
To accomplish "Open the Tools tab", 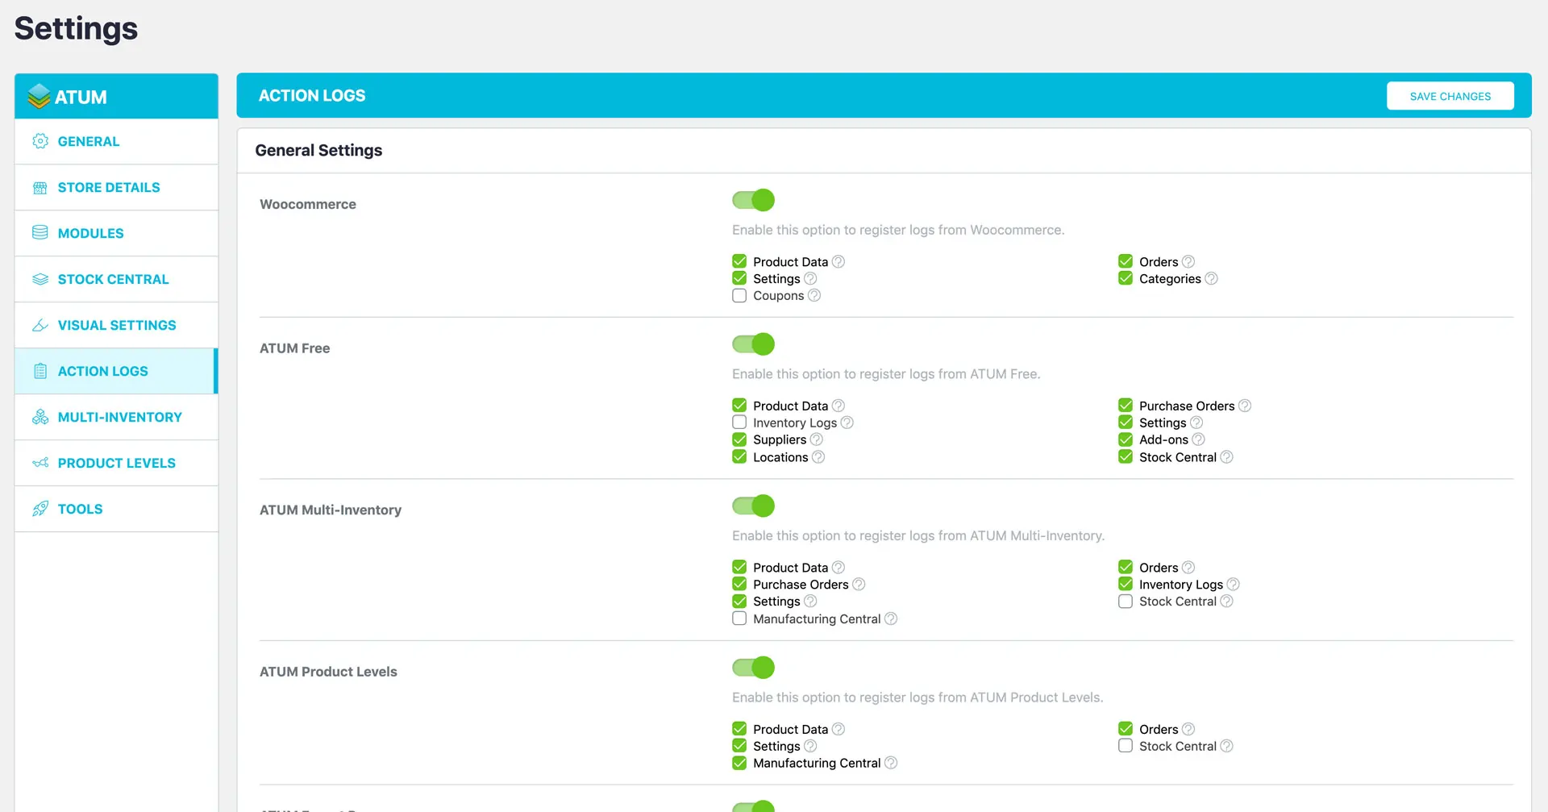I will click(116, 509).
